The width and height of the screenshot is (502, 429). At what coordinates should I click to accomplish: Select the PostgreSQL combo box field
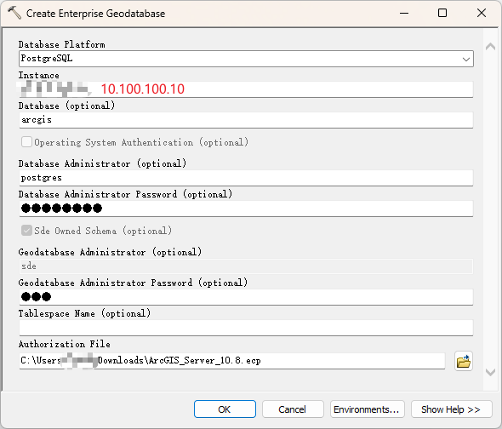(246, 59)
